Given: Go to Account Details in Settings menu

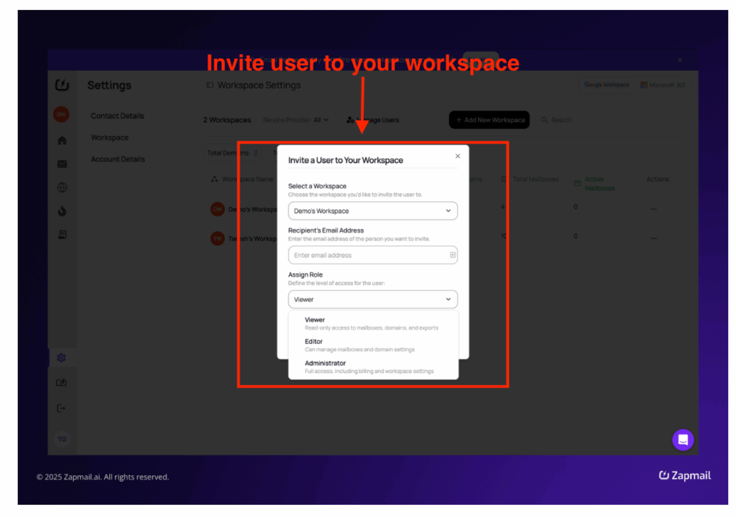Looking at the screenshot, I should pyautogui.click(x=117, y=159).
